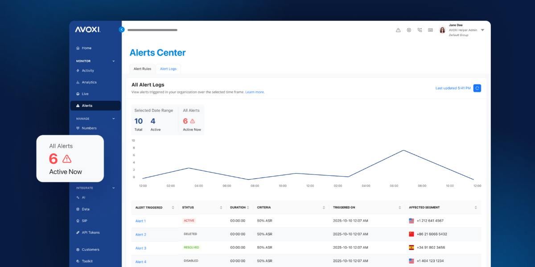Sort by the Triggered On column
The image size is (535, 267).
click(x=399, y=208)
